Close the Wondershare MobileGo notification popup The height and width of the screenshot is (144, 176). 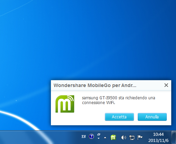(166, 85)
